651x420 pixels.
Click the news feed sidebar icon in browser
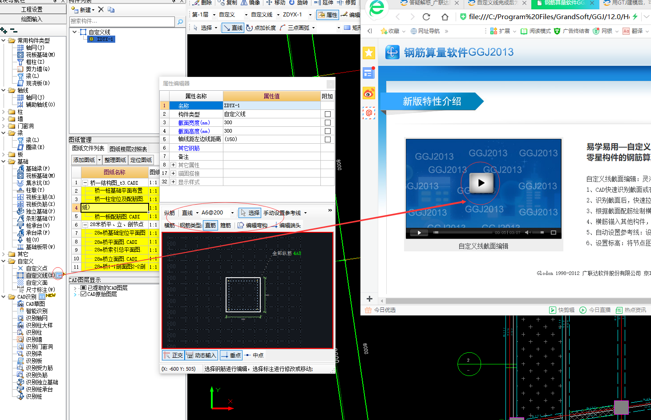(368, 73)
